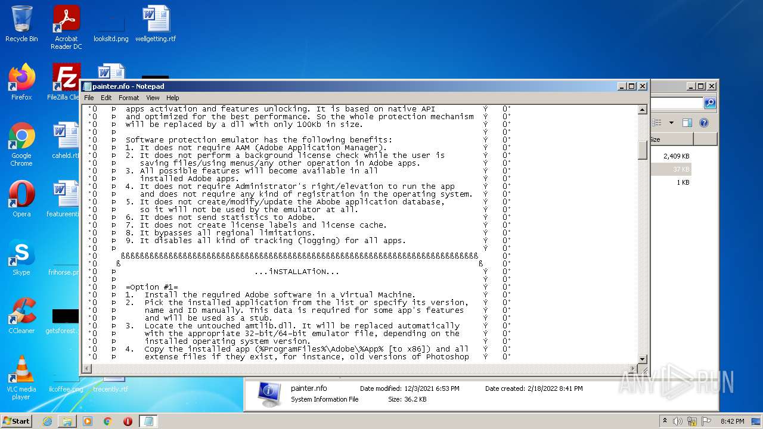Maximize the Explorer window
The image size is (763, 429).
tap(701, 86)
